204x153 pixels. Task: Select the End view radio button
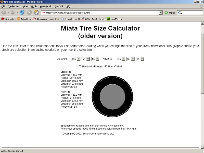[116, 66]
